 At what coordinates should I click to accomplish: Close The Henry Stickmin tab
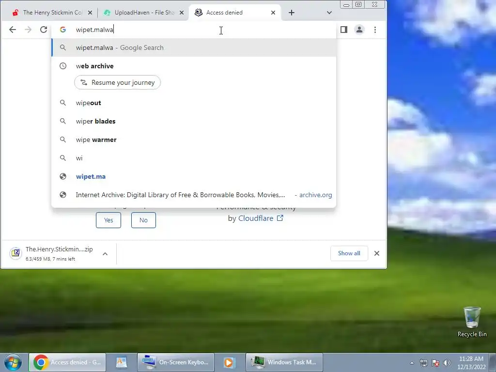(90, 13)
